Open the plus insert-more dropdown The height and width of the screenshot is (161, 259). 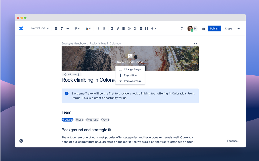pos(154,28)
